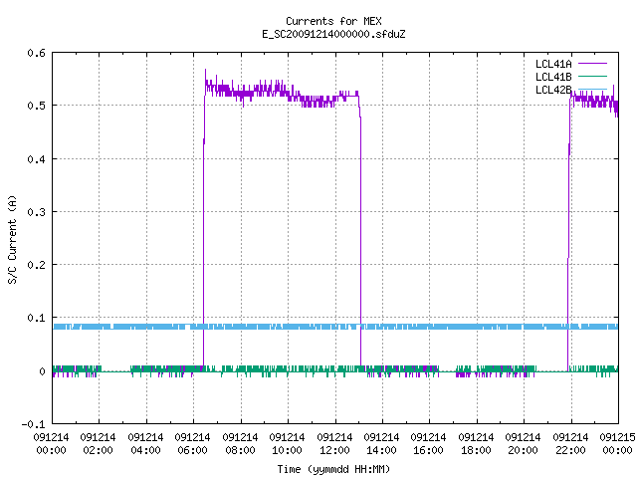Click the x-axis tick 091214 20:00
This screenshot has width=637, height=478.
click(x=524, y=444)
